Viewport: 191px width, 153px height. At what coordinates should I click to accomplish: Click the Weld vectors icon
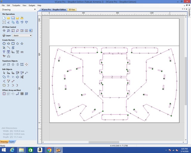4,77
